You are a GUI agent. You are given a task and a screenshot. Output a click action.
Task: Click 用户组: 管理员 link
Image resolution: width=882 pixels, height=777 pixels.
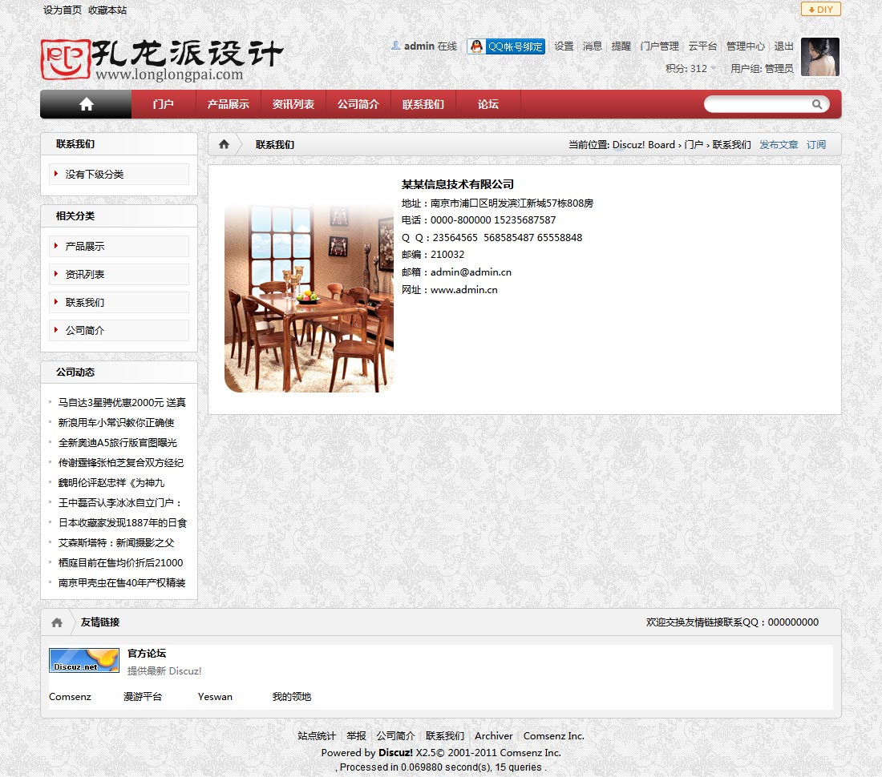pyautogui.click(x=762, y=69)
